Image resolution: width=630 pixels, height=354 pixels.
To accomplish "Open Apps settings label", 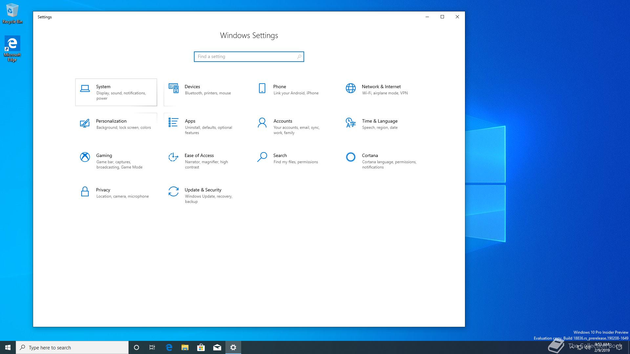I will [x=190, y=121].
